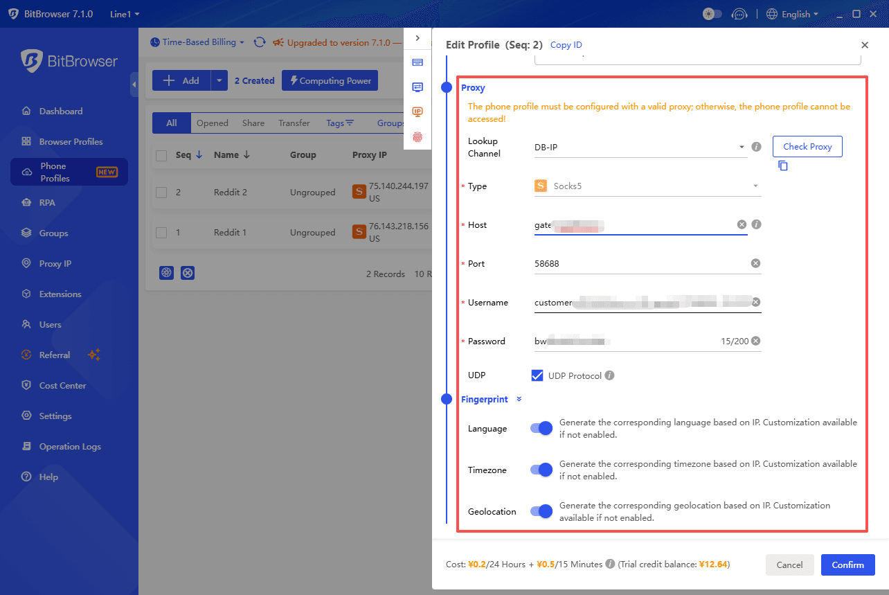The width and height of the screenshot is (889, 595).
Task: Open the Line1 dropdown in title bar
Action: (125, 14)
